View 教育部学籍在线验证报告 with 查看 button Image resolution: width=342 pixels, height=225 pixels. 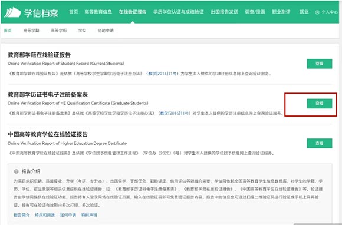point(320,64)
